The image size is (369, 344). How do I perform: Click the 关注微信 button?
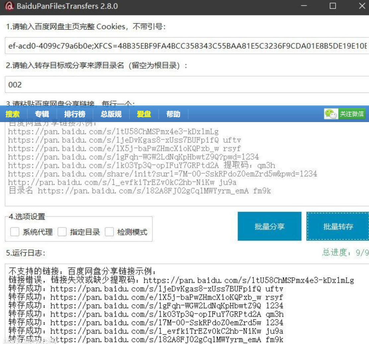pyautogui.click(x=344, y=114)
